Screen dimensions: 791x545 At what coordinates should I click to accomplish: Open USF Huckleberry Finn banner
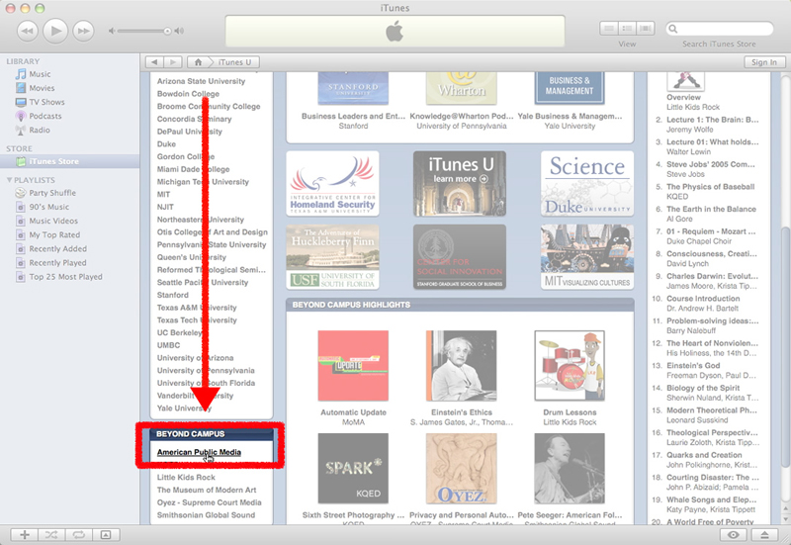[x=332, y=257]
